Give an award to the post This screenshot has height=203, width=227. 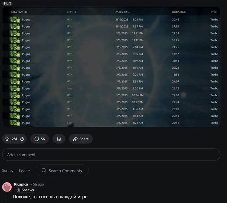(x=59, y=139)
